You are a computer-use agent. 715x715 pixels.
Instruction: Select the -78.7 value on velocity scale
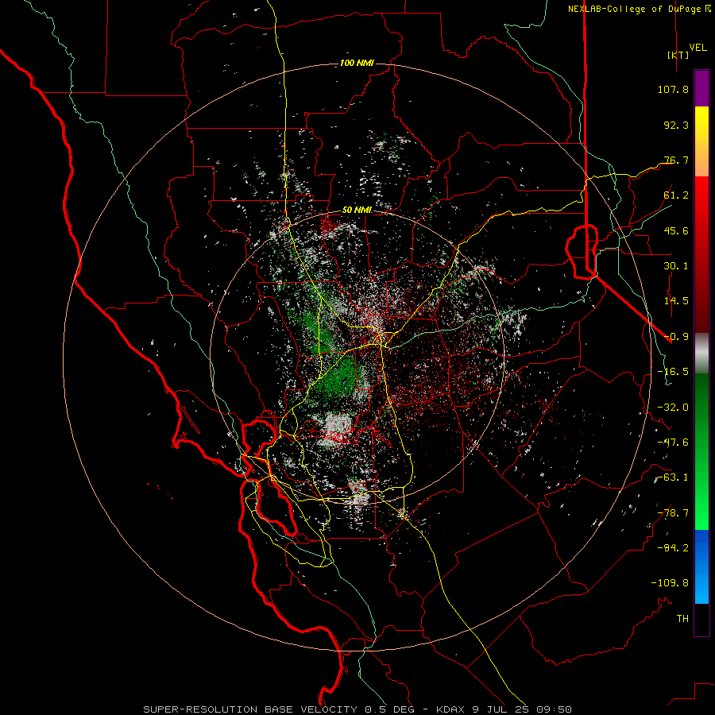[x=673, y=513]
